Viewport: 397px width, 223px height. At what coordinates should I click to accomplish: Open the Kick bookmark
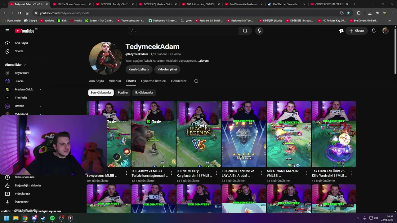62,21
